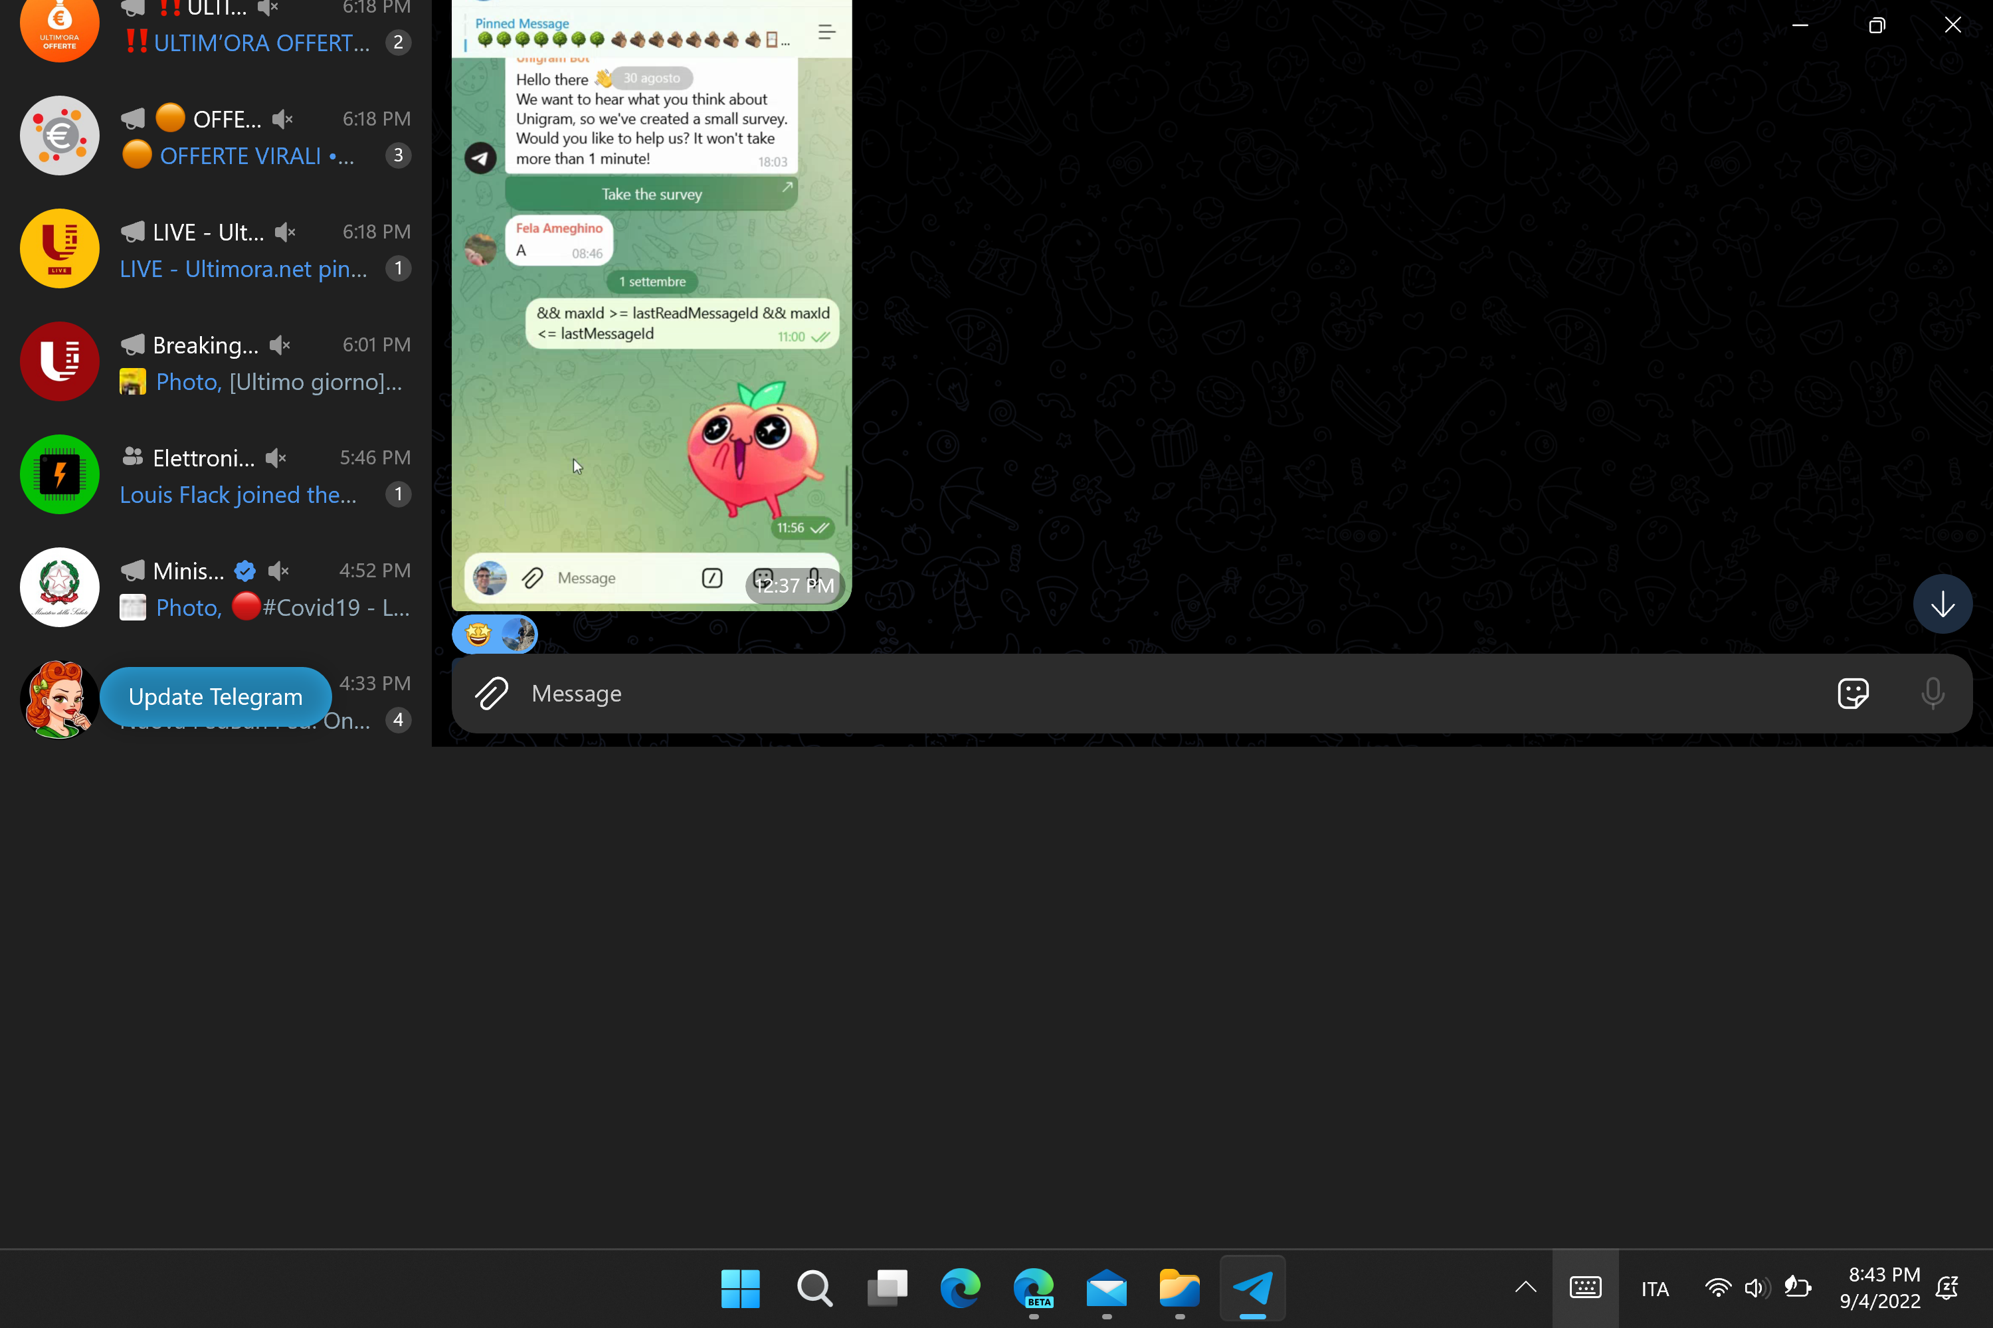Toggle mute on the OFFERTE VIRALI channel
The image size is (1993, 1328).
282,118
